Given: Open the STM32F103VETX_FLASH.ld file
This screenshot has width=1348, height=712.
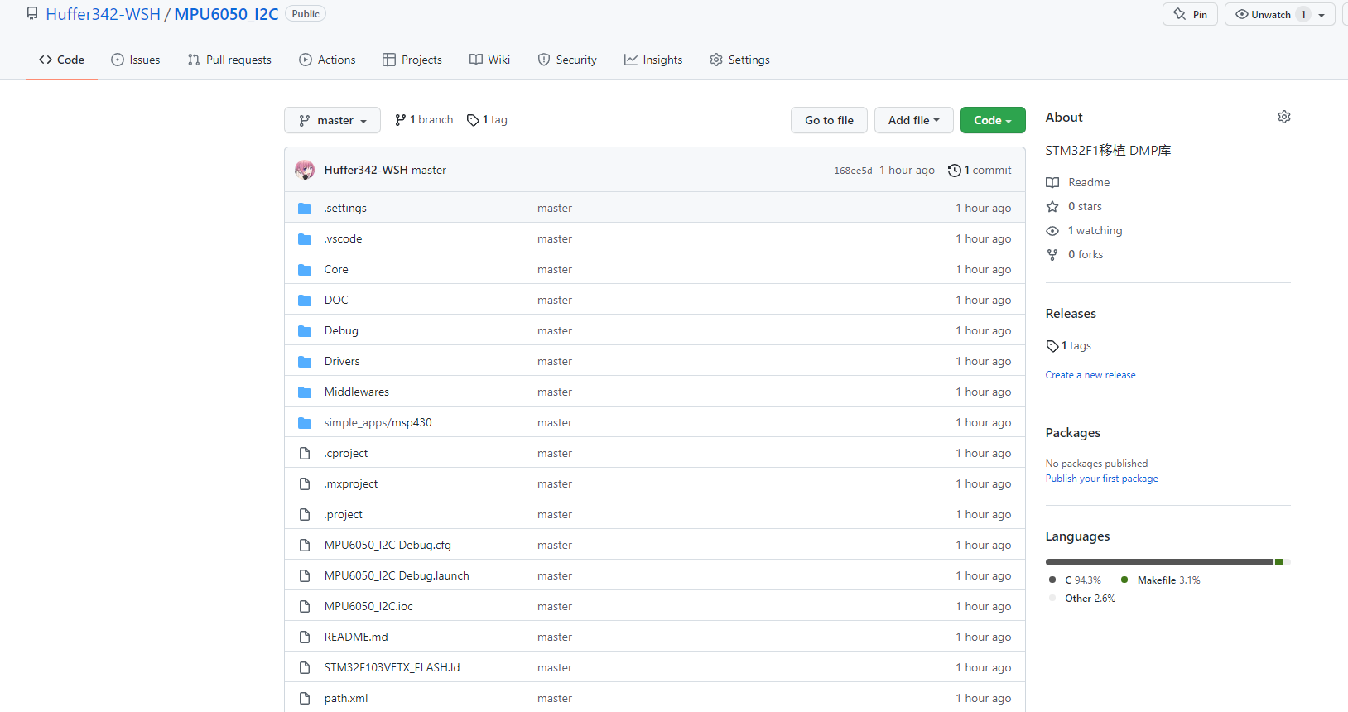Looking at the screenshot, I should (392, 667).
